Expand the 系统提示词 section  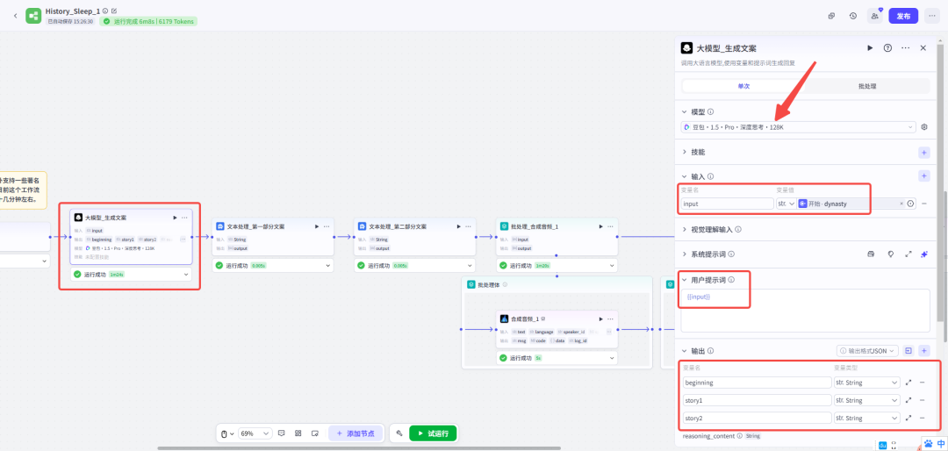[x=685, y=254]
